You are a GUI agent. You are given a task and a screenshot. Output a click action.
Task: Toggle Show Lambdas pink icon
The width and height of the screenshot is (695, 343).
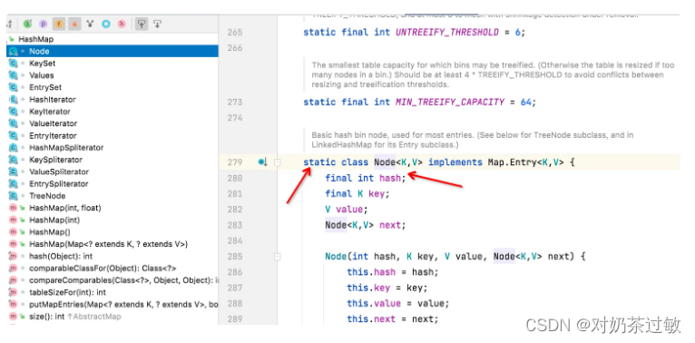(x=121, y=24)
